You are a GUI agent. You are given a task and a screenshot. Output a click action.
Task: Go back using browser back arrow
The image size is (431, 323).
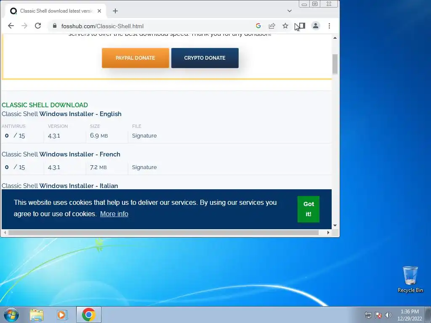[11, 26]
